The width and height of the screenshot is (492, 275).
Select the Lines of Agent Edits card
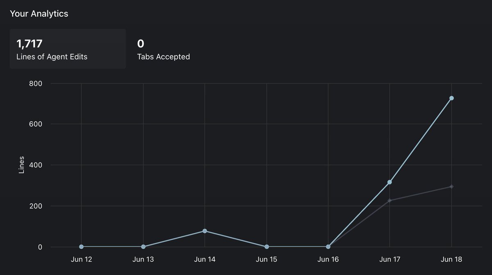tap(68, 49)
